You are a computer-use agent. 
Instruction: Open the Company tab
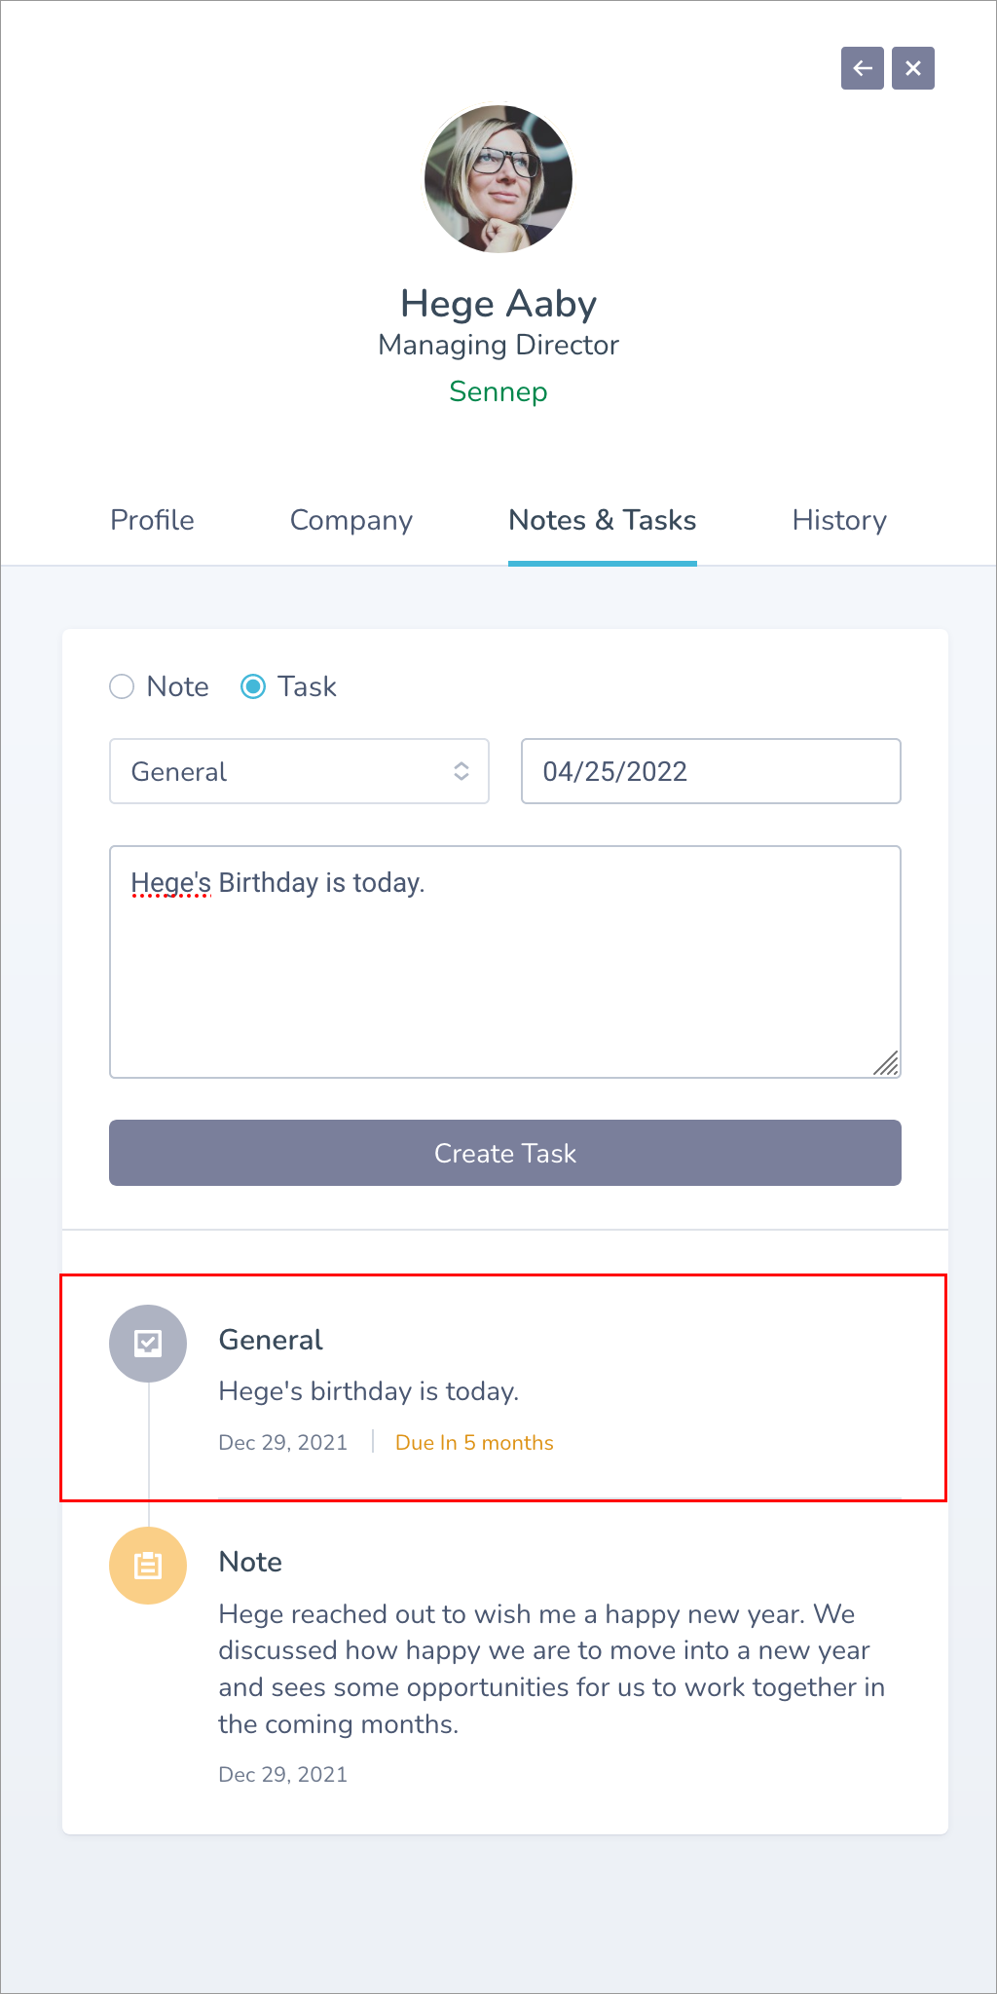click(x=351, y=520)
